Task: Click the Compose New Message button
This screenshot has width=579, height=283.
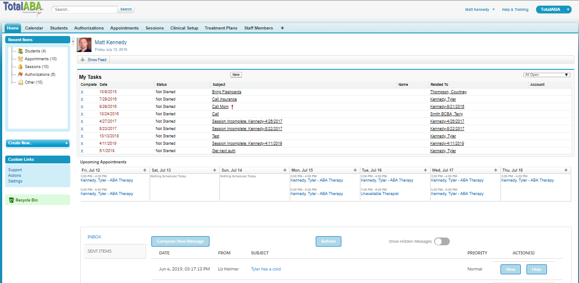Action: coord(180,241)
